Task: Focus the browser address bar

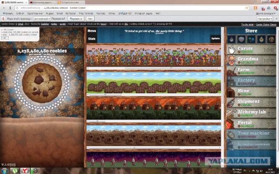Action: tap(132, 8)
